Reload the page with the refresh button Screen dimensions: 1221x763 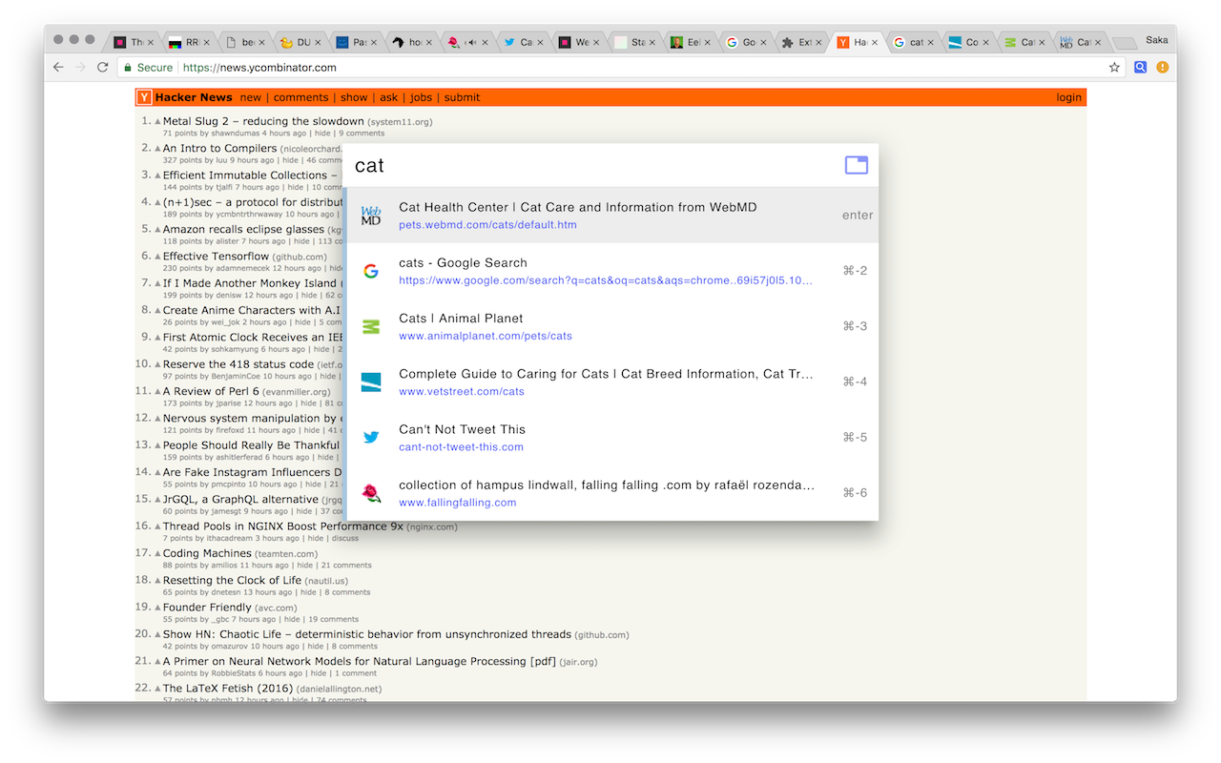click(103, 68)
